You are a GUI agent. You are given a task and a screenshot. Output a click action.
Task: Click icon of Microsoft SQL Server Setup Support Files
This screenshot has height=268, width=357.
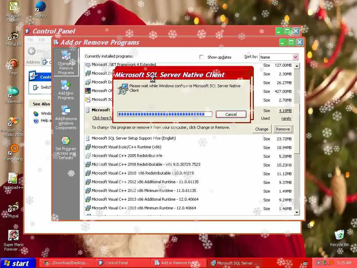(88, 138)
